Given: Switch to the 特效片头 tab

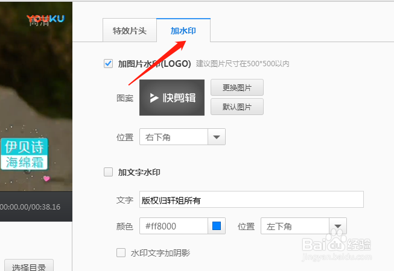Looking at the screenshot, I should click(x=130, y=30).
